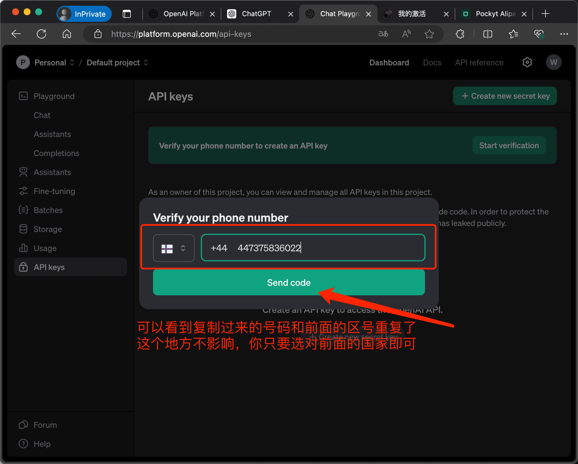Open a new browser tab
Image resolution: width=578 pixels, height=464 pixels.
[x=545, y=14]
